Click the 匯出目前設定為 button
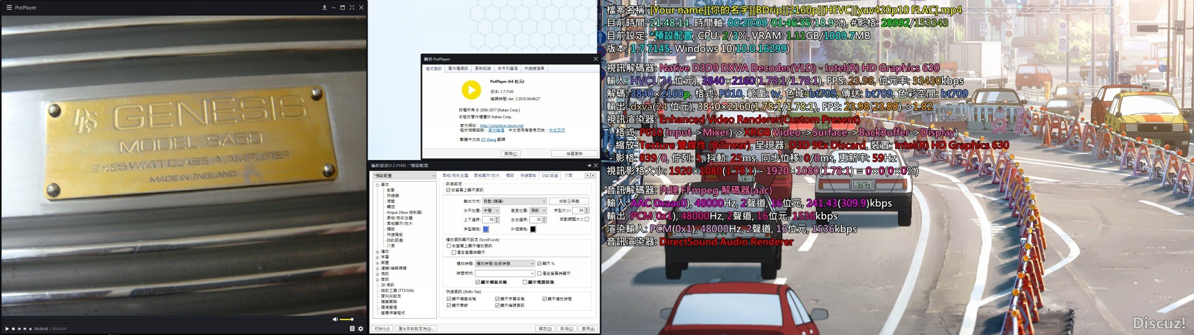The width and height of the screenshot is (1194, 335). [x=416, y=329]
